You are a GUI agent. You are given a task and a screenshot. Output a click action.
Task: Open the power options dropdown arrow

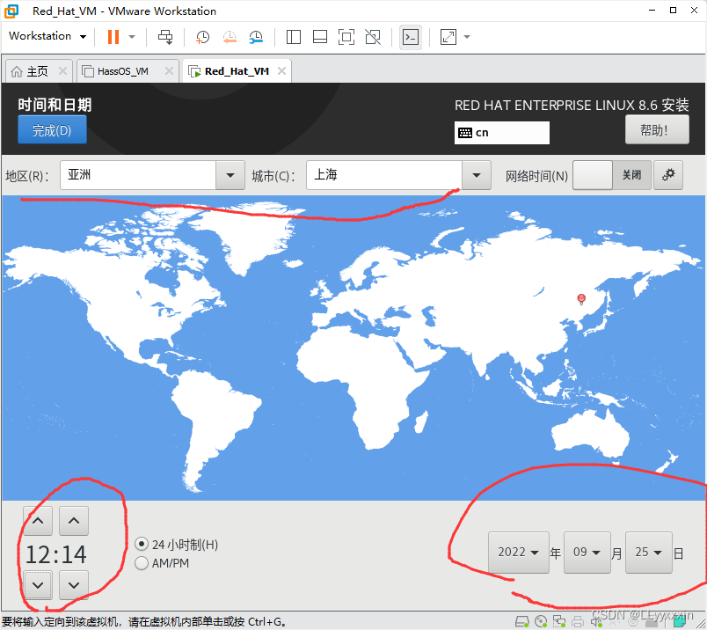click(132, 37)
